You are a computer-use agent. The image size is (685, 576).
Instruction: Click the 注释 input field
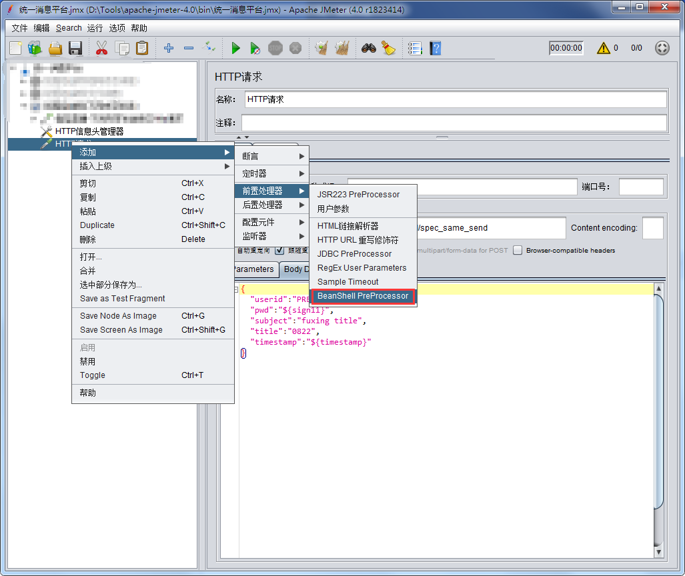pyautogui.click(x=454, y=123)
